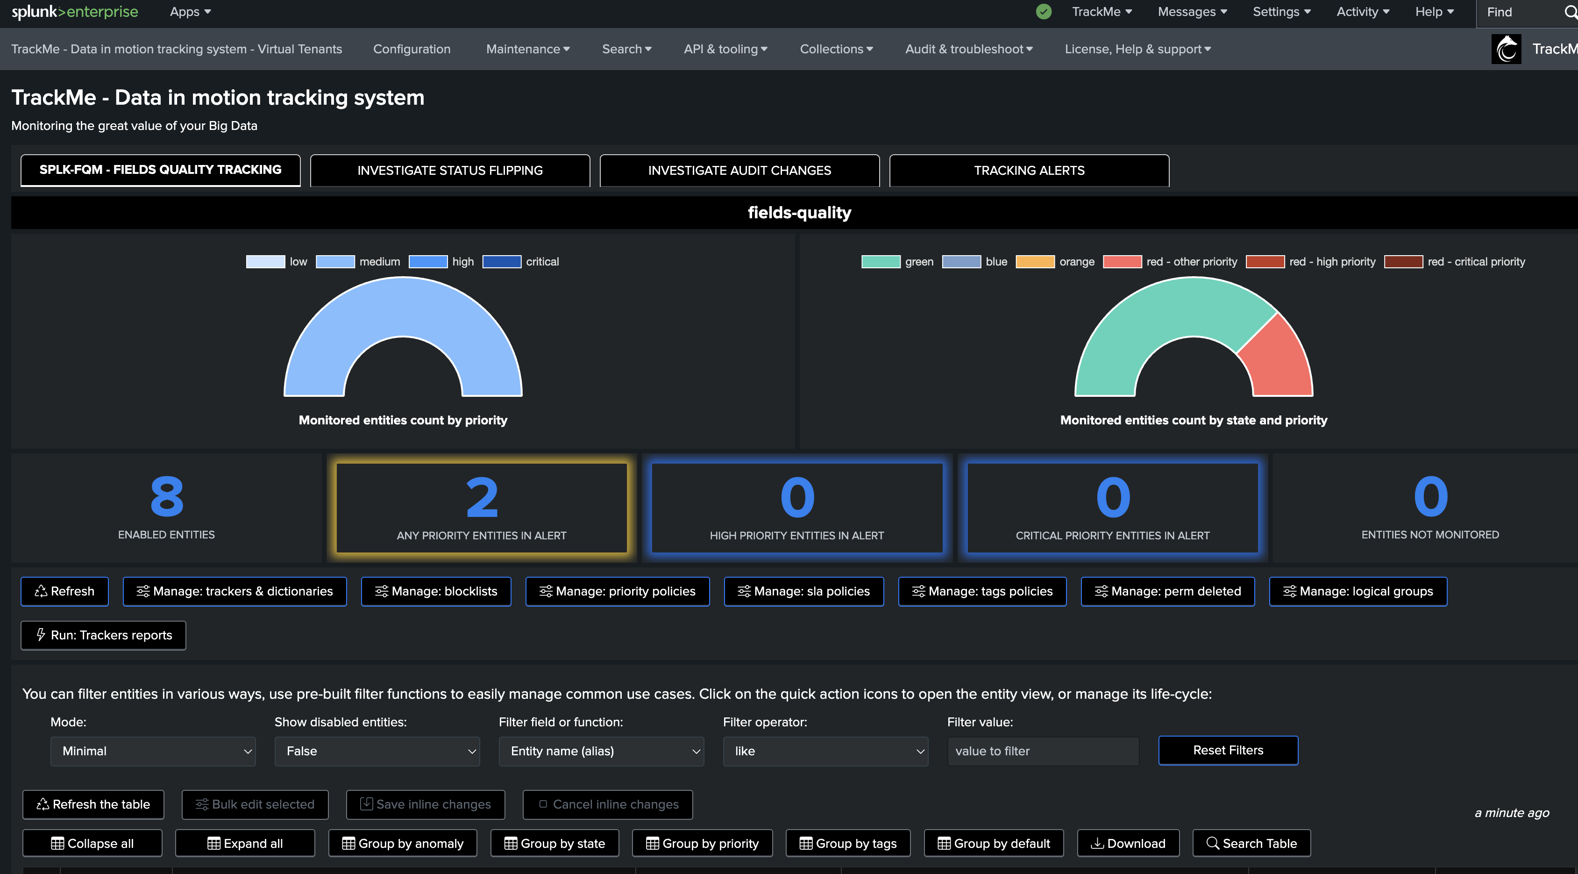Viewport: 1578px width, 874px height.
Task: Click the orange state legend swatch
Action: pyautogui.click(x=1035, y=262)
